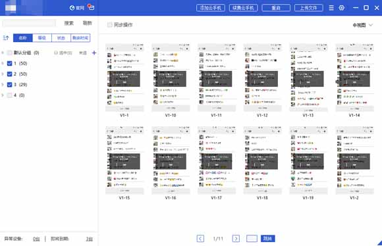Minimize the cloud phone manager window

(356, 8)
